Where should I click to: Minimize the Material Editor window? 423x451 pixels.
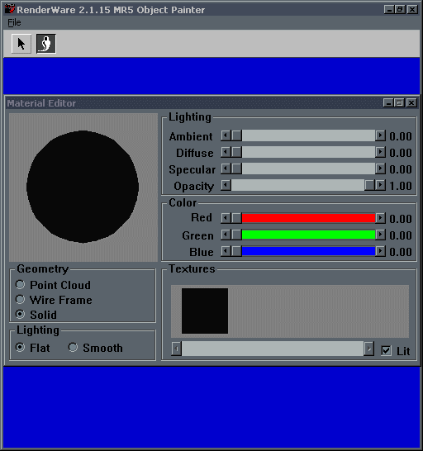388,102
